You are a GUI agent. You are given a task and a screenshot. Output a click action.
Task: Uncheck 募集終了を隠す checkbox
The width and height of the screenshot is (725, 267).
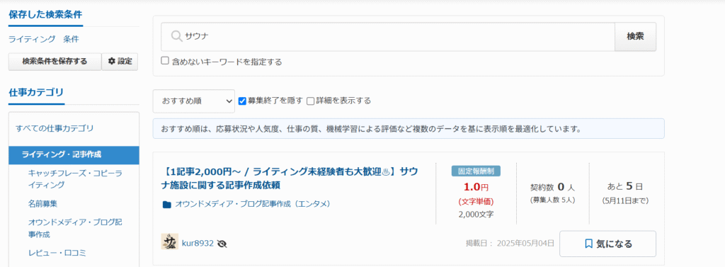pos(242,101)
